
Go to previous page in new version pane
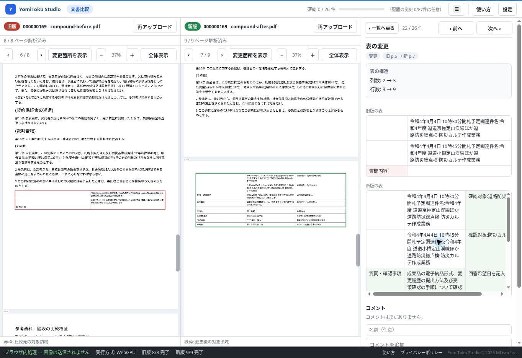[189, 55]
